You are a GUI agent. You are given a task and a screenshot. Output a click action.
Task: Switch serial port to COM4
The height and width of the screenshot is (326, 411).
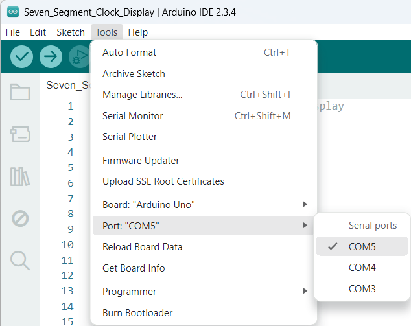[362, 268]
